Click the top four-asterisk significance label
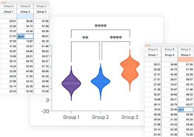This screenshot has width=194, height=137. 100,26
